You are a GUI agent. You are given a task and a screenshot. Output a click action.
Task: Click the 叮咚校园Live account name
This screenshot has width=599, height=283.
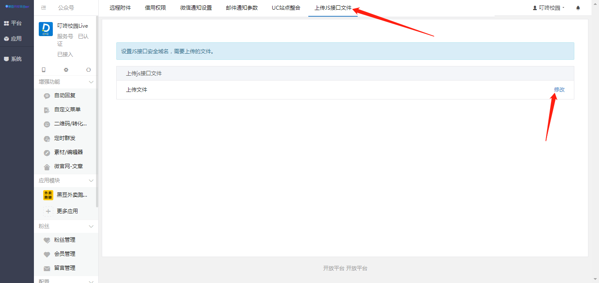pyautogui.click(x=73, y=26)
